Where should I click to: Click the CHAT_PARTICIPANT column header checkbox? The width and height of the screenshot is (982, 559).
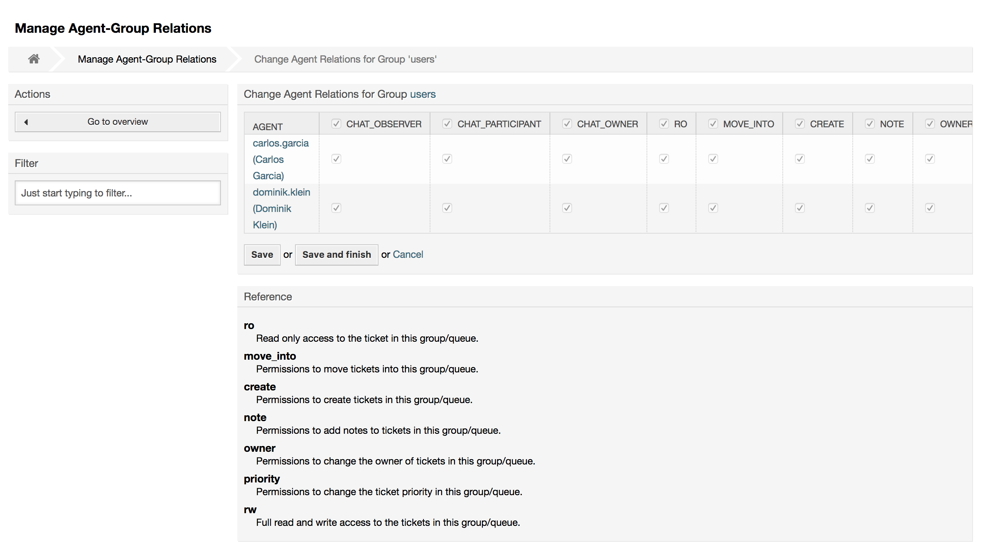(x=446, y=124)
